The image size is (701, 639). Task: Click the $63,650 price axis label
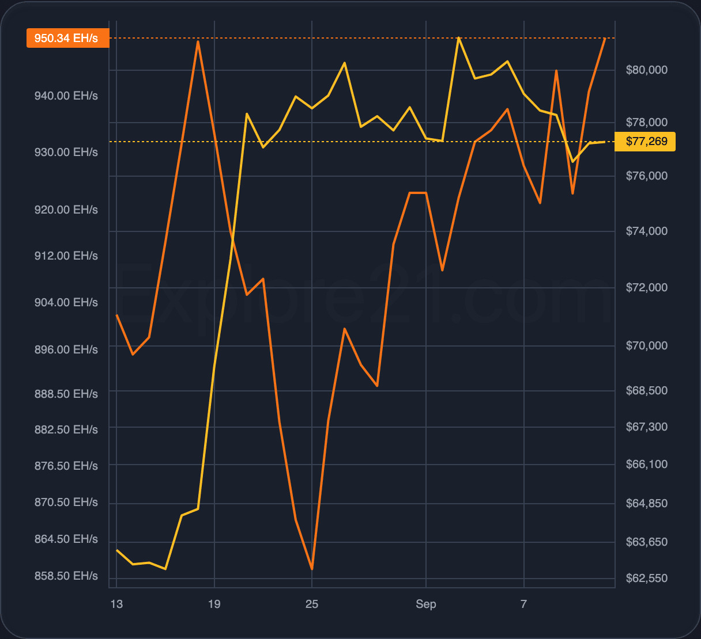[647, 542]
